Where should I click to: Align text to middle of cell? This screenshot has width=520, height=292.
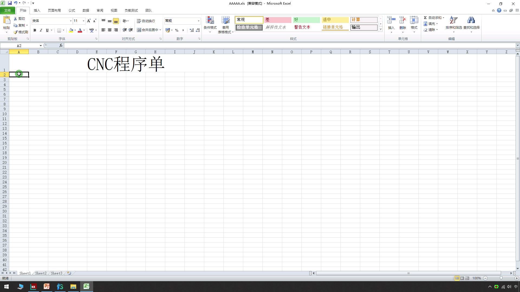click(110, 21)
